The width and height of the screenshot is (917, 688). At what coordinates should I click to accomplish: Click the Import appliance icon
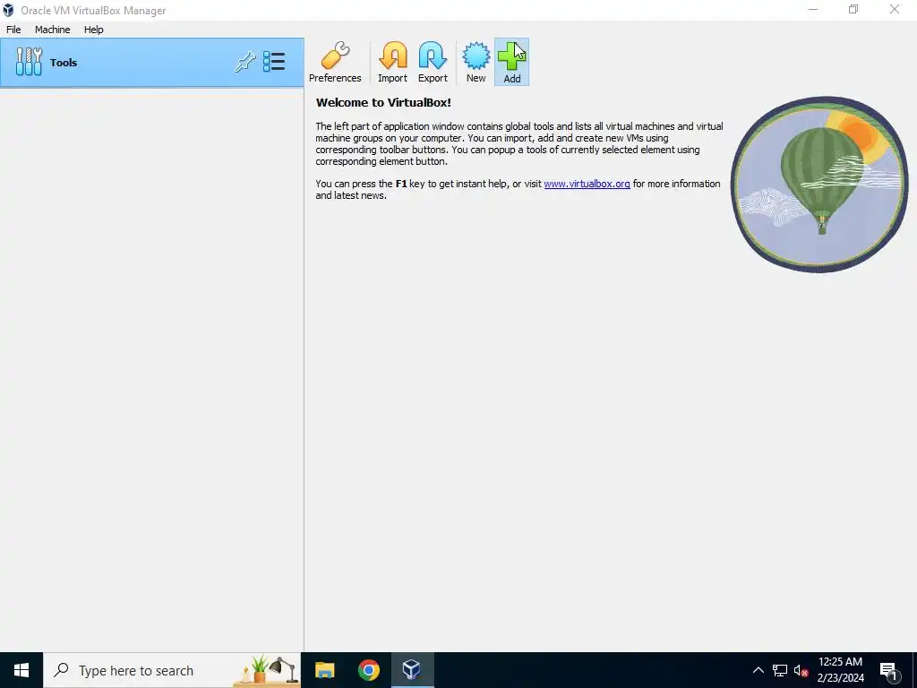coord(392,62)
